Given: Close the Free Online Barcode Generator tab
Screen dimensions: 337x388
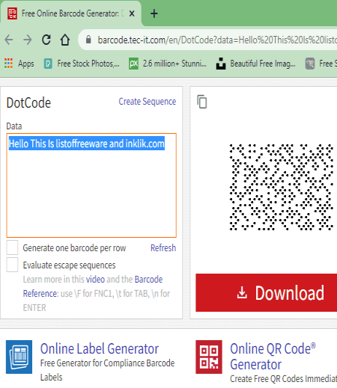Looking at the screenshot, I should click(132, 13).
